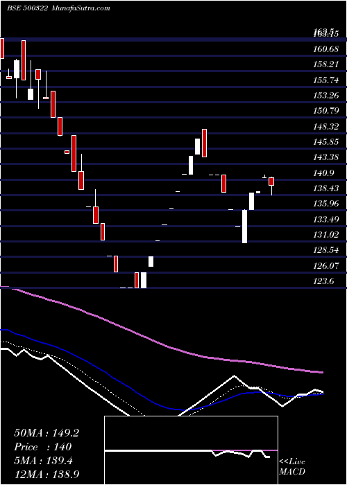Click the 5MA : 139.4 readout
This screenshot has width=347, height=485.
point(43,461)
